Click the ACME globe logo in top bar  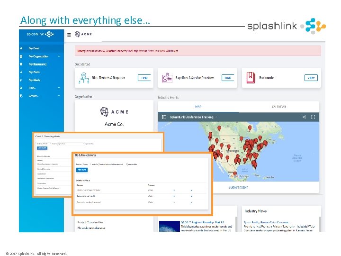point(77,34)
